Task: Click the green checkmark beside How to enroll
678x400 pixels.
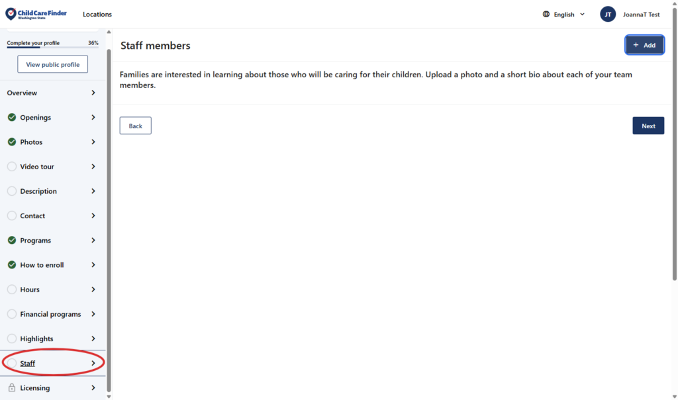Action: click(12, 265)
